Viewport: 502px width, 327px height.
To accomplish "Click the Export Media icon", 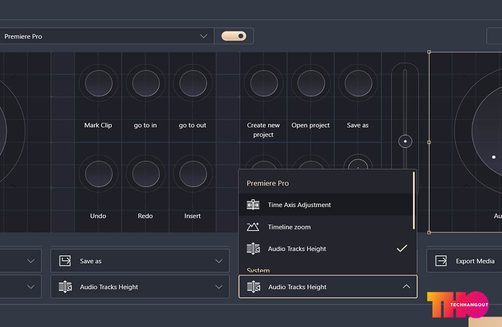I will tap(441, 261).
